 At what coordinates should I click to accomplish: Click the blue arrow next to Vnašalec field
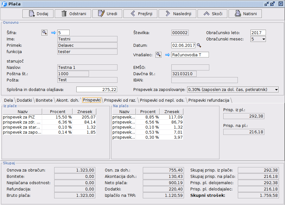pyautogui.click(x=167, y=55)
